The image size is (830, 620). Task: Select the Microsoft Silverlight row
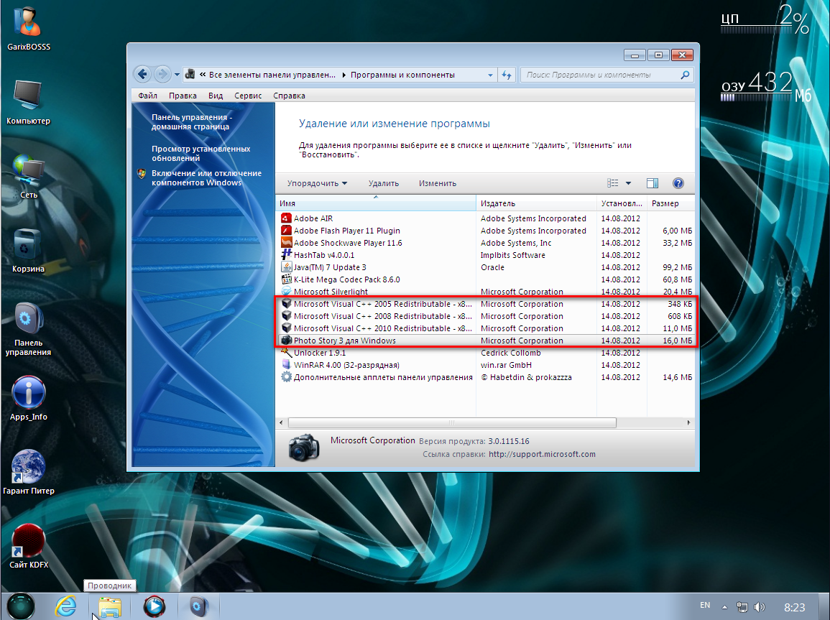tap(485, 292)
